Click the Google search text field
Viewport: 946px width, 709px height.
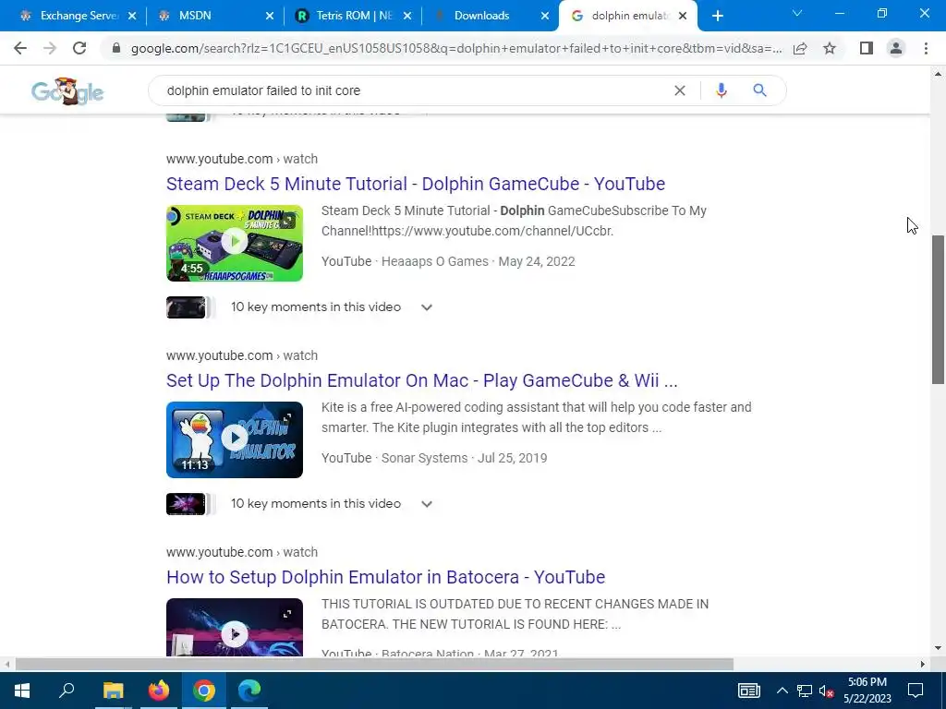click(417, 90)
